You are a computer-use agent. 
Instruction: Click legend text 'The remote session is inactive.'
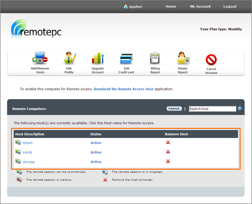(49, 180)
